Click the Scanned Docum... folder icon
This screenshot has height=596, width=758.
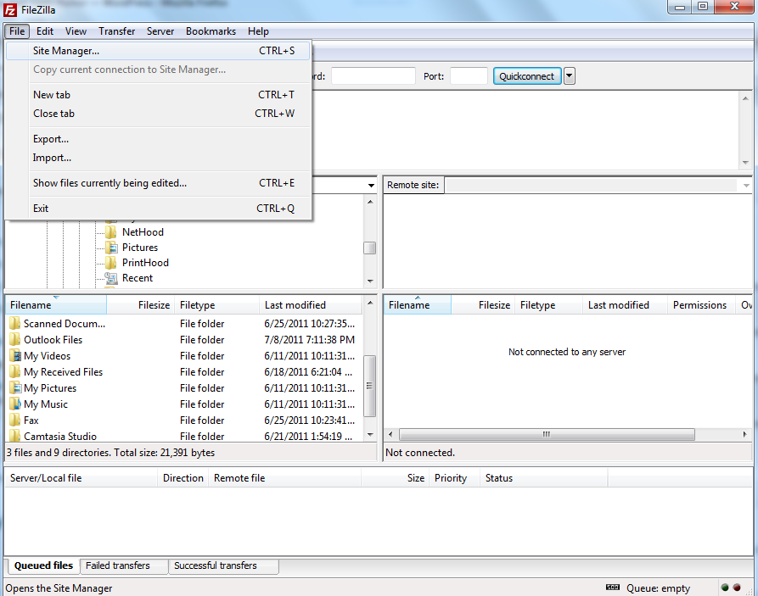(x=15, y=323)
